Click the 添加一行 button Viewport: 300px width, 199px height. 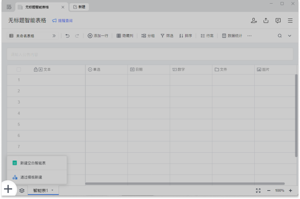pyautogui.click(x=98, y=36)
